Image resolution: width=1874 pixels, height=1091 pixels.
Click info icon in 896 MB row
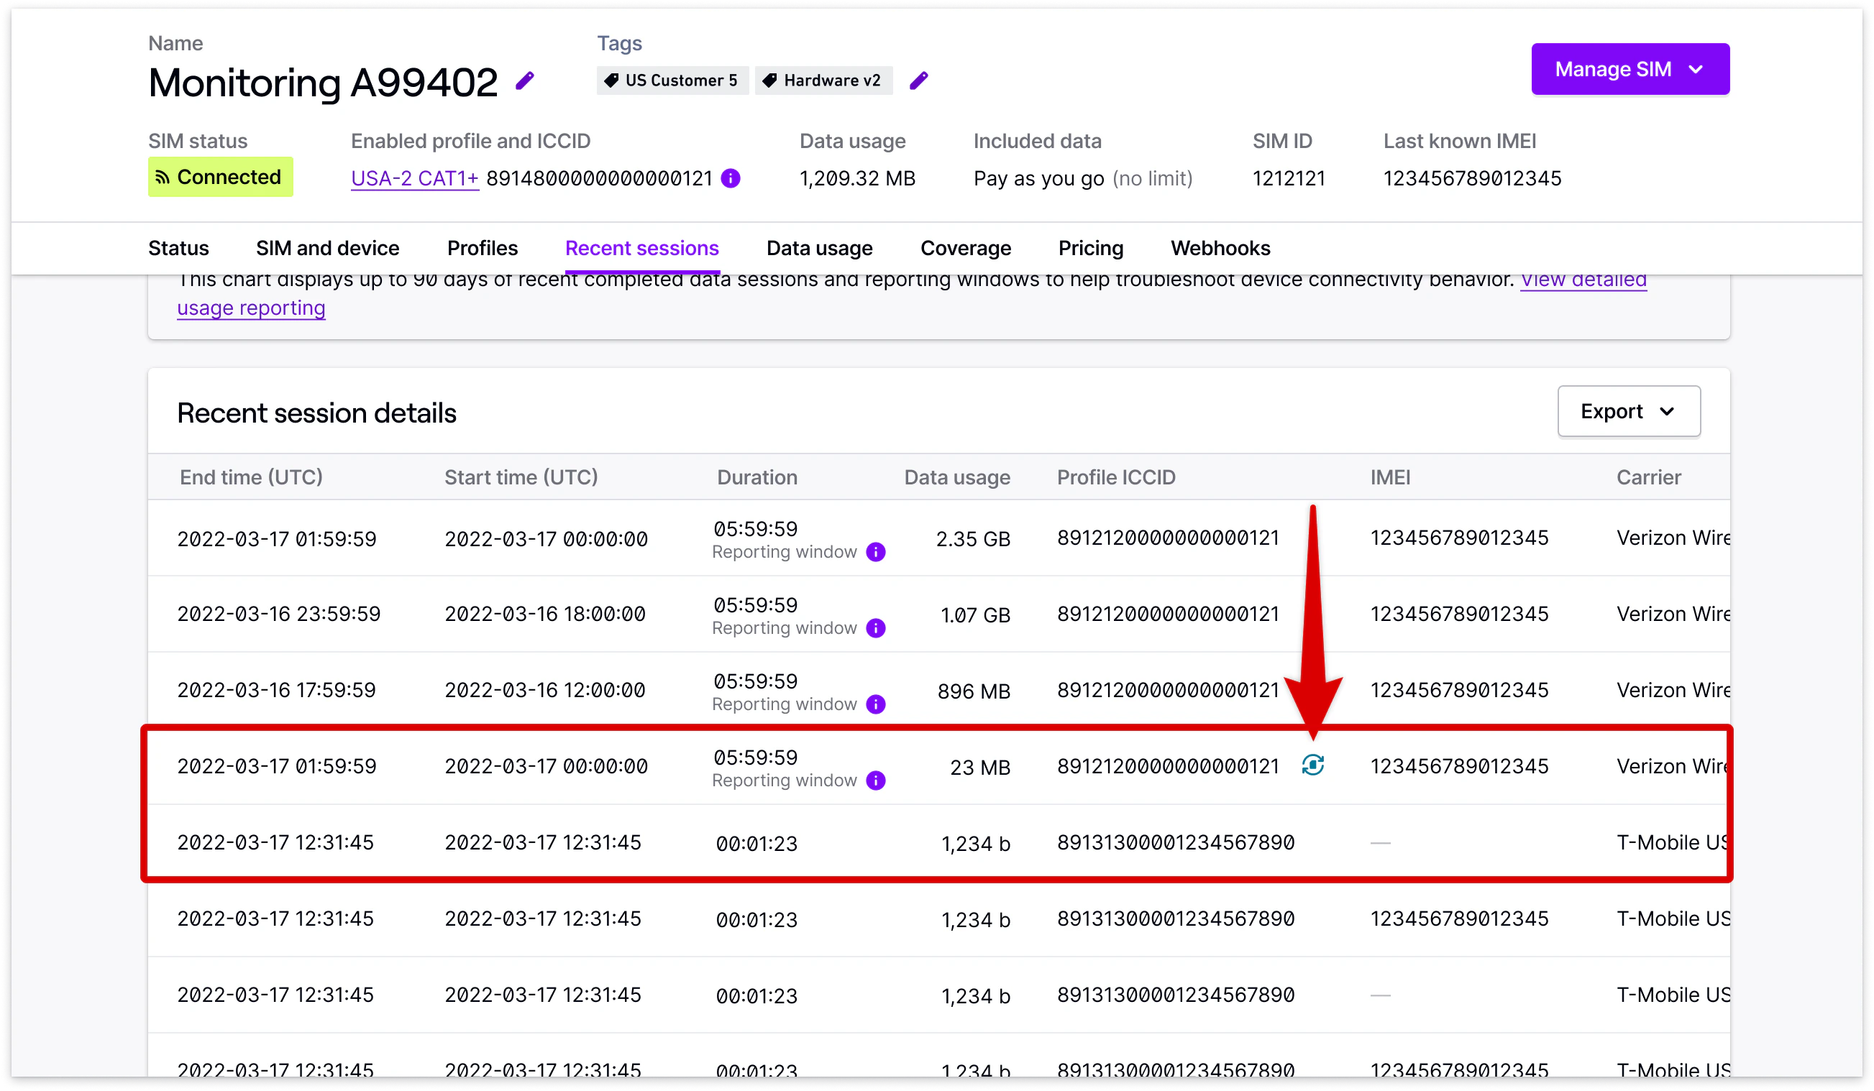[x=876, y=704]
